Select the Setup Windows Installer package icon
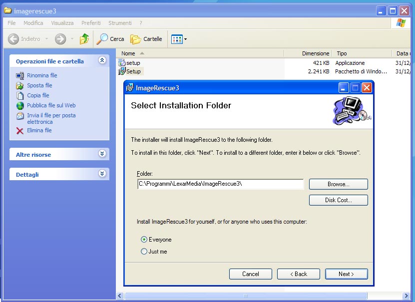Image resolution: width=415 pixels, height=302 pixels. (122, 71)
